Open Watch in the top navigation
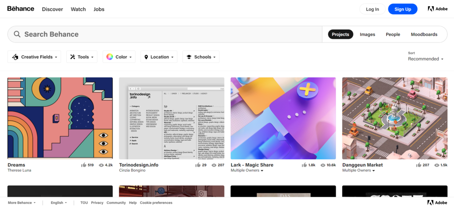 click(78, 9)
